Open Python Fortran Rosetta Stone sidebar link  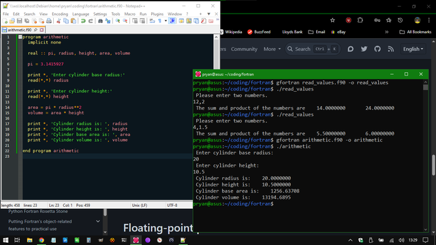pyautogui.click(x=38, y=212)
